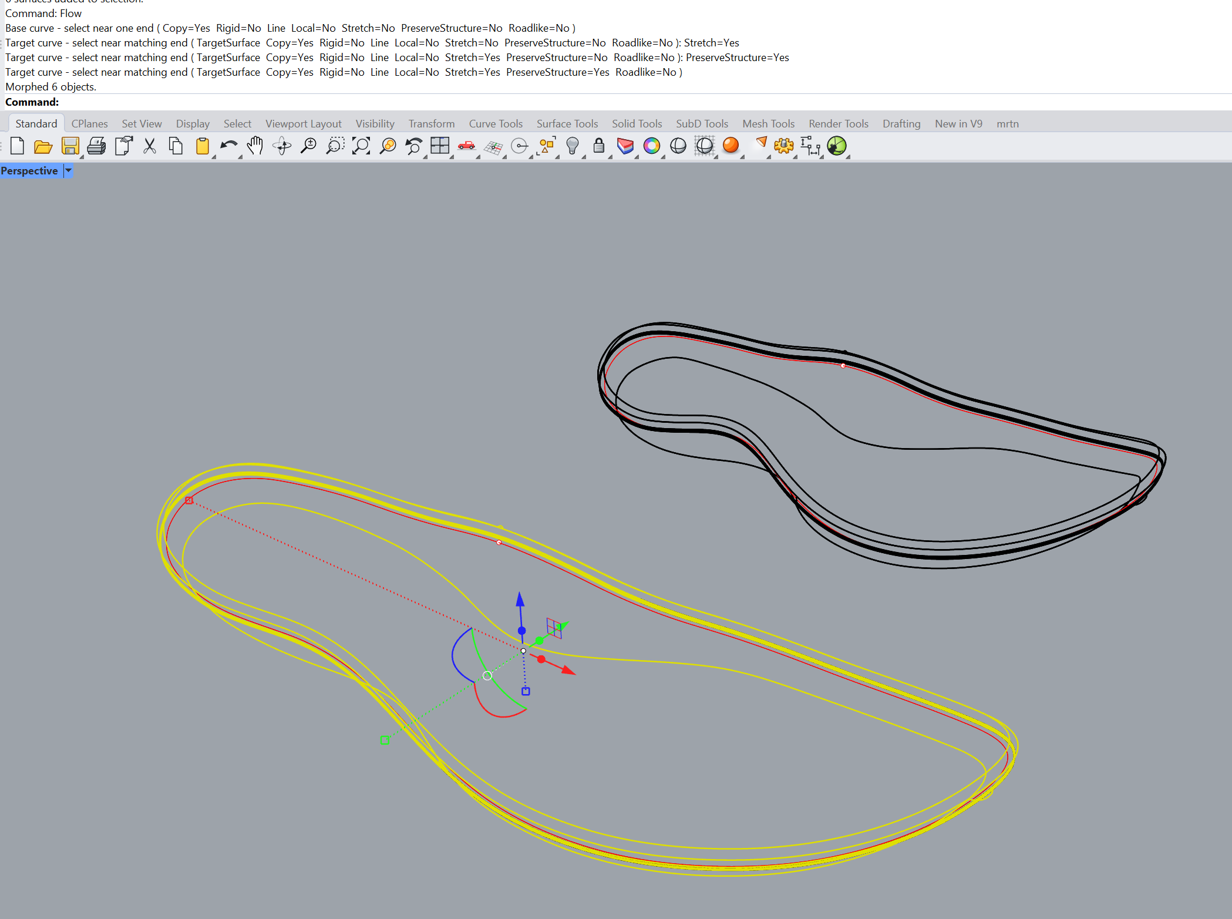Viewport: 1232px width, 919px height.
Task: Click the New file icon
Action: tap(17, 146)
